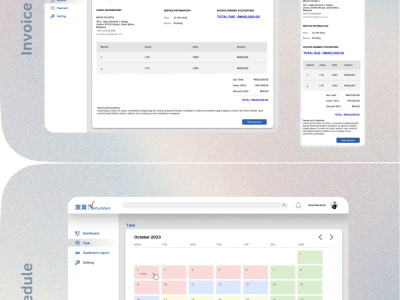
Task: Click the Dashboard icon in the sidebar
Action: coord(77,233)
